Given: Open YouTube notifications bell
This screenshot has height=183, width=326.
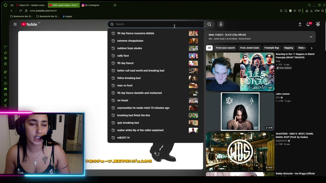Looking at the screenshot, I should tap(308, 24).
